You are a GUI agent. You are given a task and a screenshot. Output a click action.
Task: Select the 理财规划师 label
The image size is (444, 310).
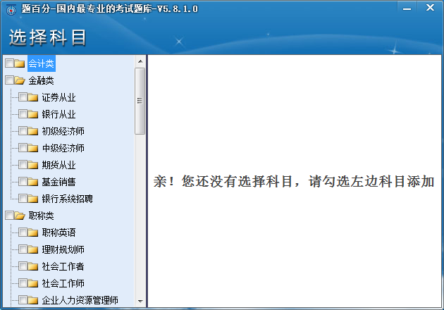(x=63, y=249)
